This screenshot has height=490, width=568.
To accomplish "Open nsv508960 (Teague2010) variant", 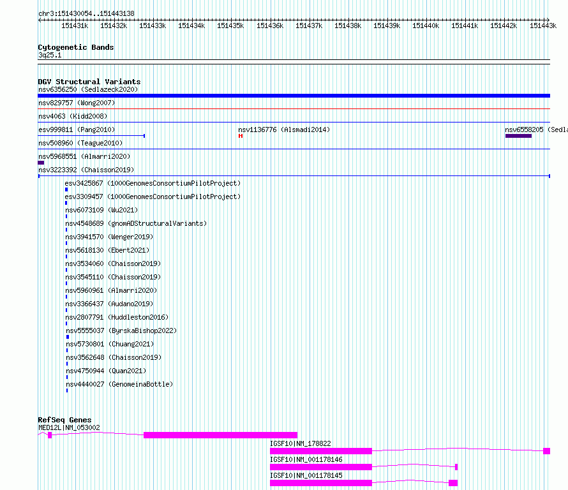I will (x=80, y=143).
